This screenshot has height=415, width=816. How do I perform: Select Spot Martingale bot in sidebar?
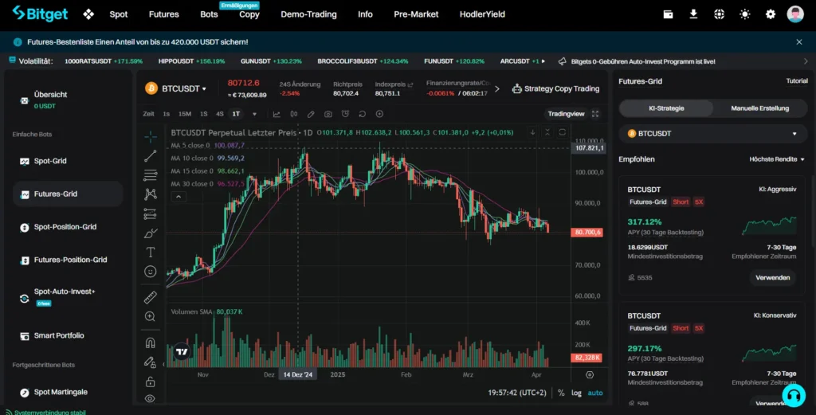pyautogui.click(x=68, y=392)
